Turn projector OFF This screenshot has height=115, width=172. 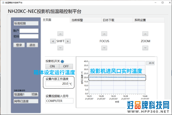[66, 66]
